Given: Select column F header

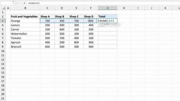Looking at the screenshot, I should (x=91, y=8).
